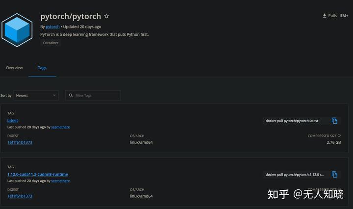Open seemethere profile under 1.12.0 runtime tag

(60, 181)
